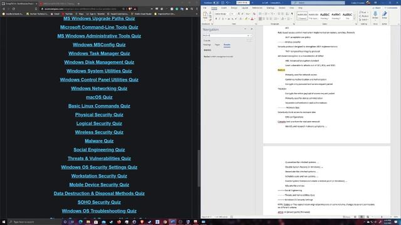Click the Undo icon in Word title bar
401x225 pixels.
tap(227, 2)
